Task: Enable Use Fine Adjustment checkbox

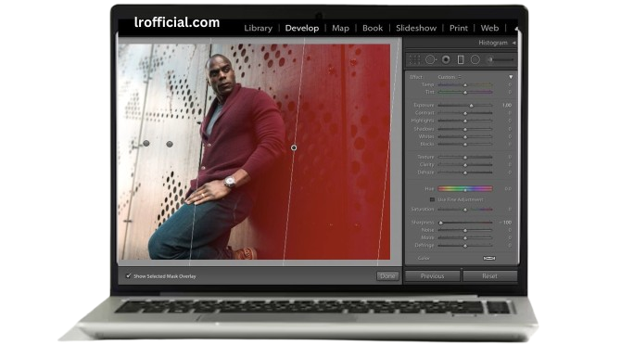Action: point(432,199)
